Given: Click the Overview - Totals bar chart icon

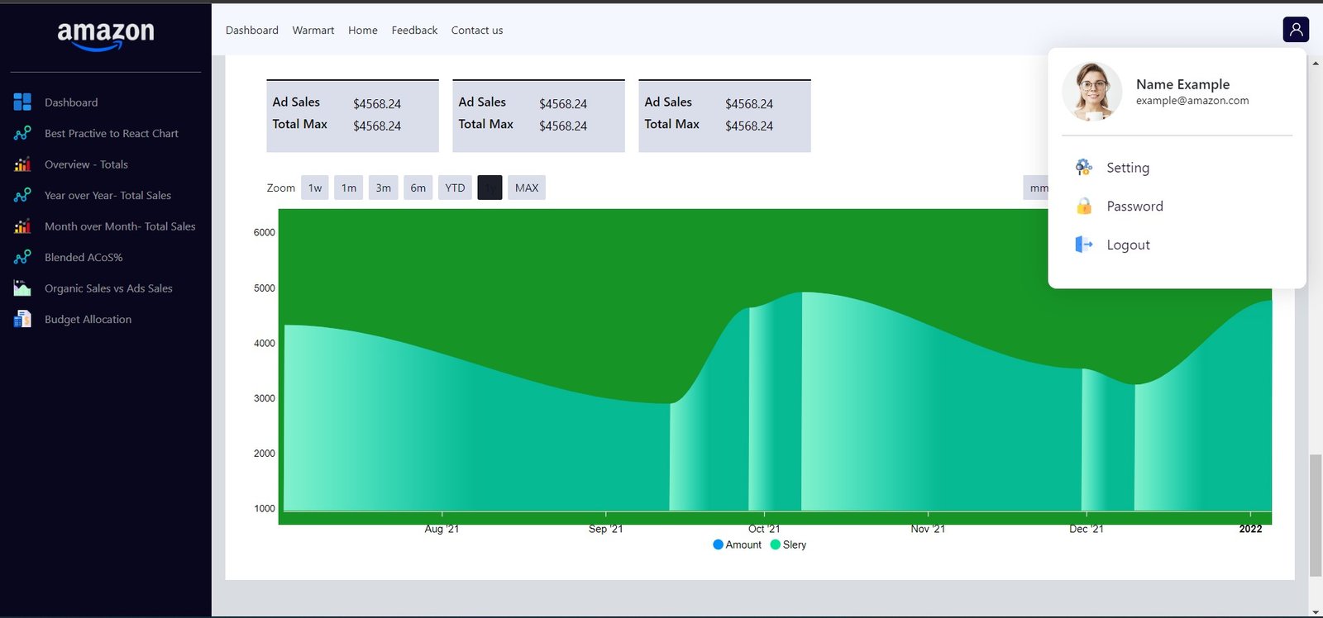Looking at the screenshot, I should 22,164.
